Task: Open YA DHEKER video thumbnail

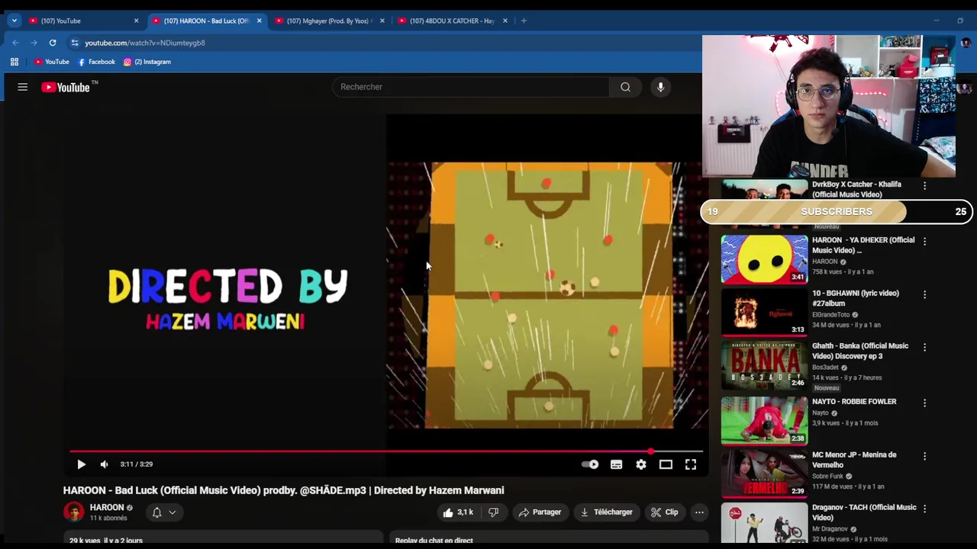Action: pos(764,258)
